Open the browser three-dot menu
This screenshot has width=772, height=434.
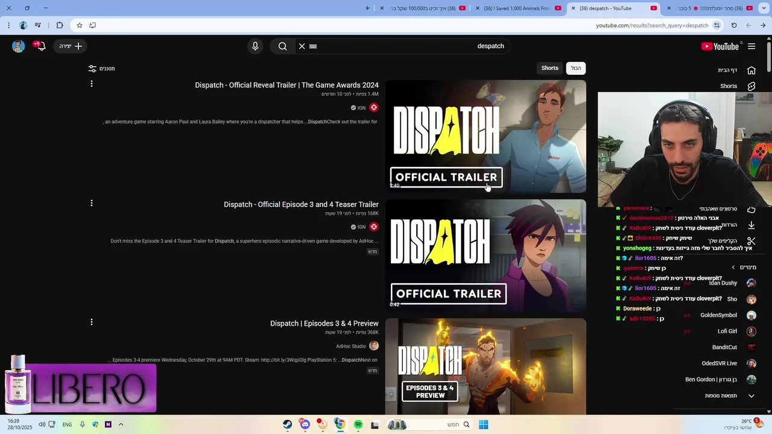click(8, 25)
